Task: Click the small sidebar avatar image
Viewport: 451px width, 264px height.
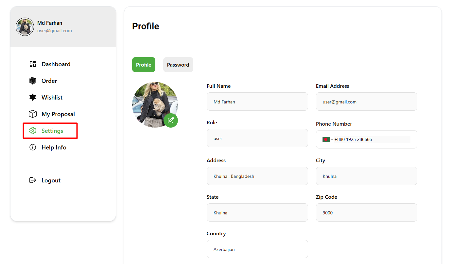Action: (25, 27)
